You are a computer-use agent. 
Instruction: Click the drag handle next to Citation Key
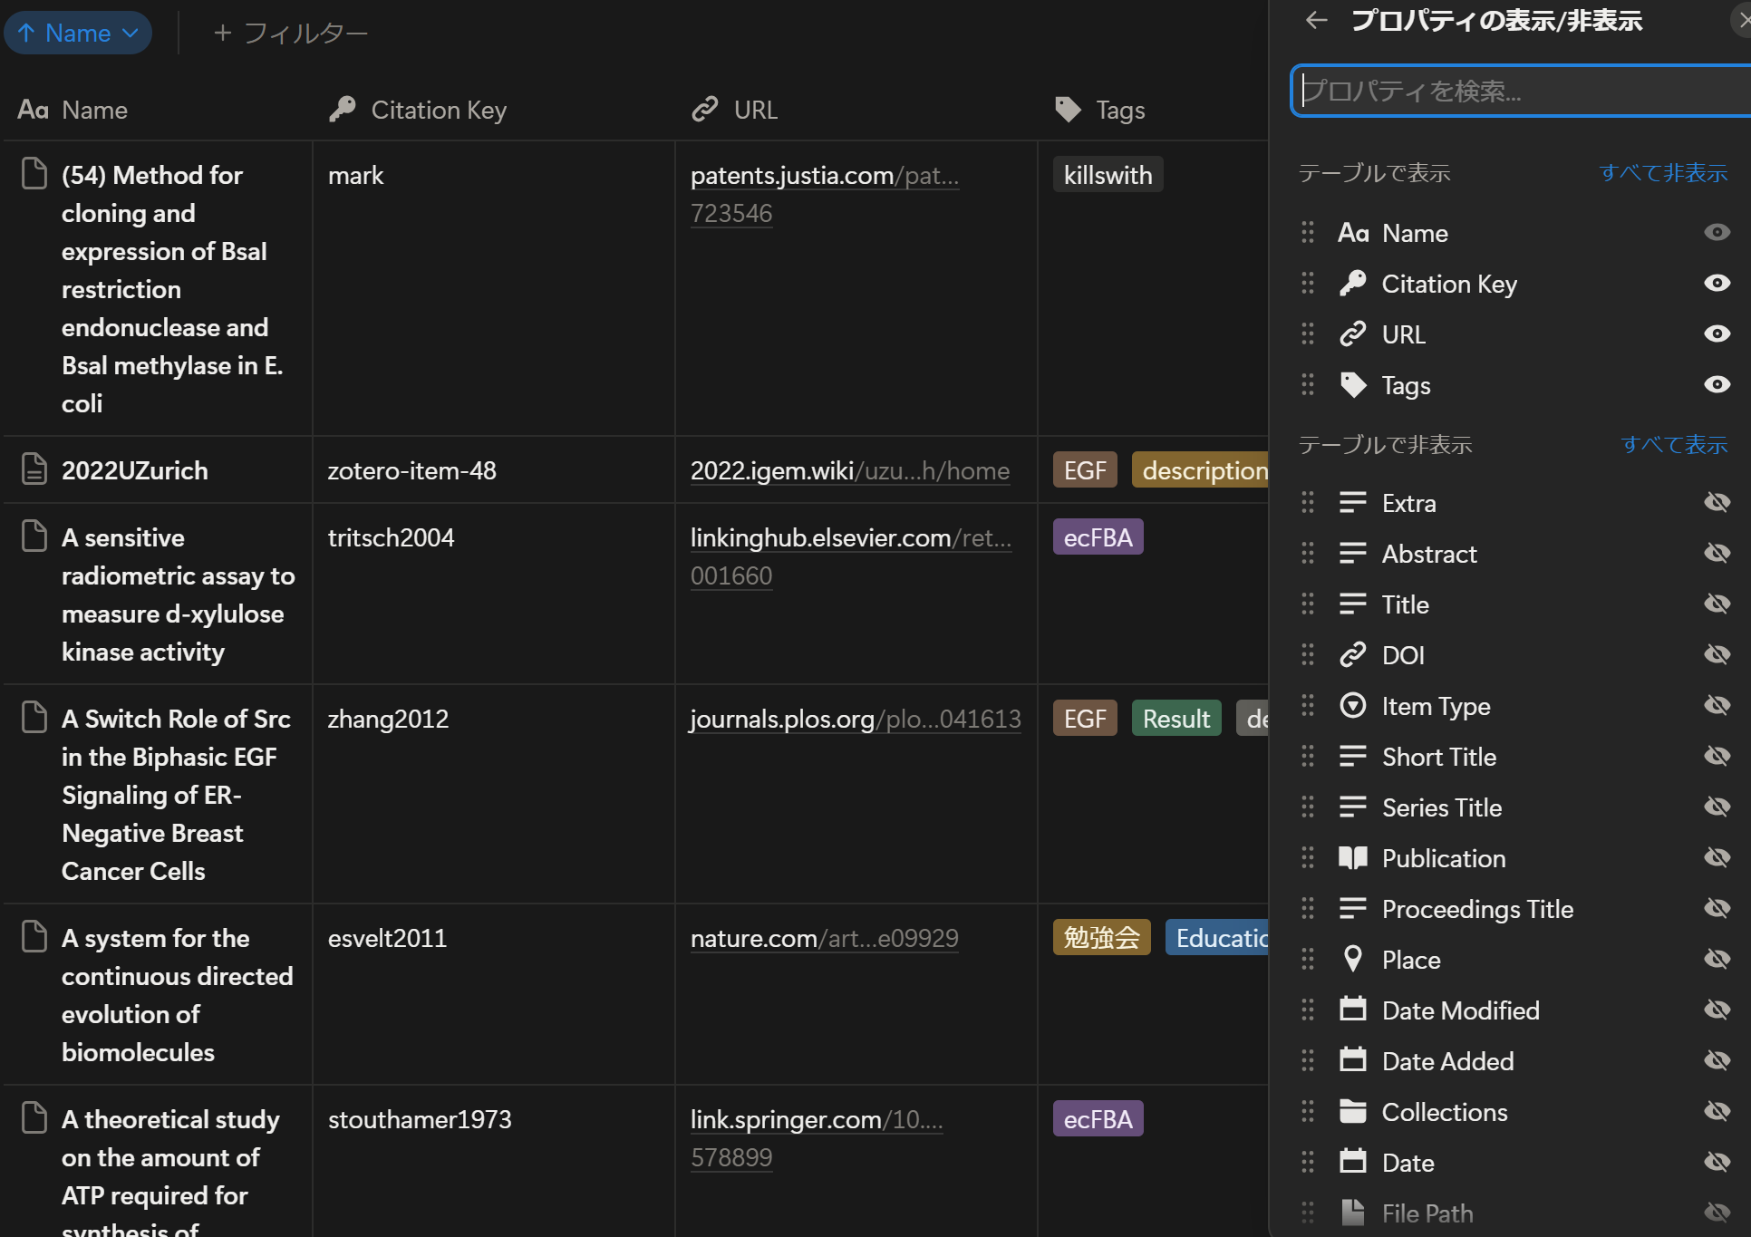pyautogui.click(x=1307, y=284)
